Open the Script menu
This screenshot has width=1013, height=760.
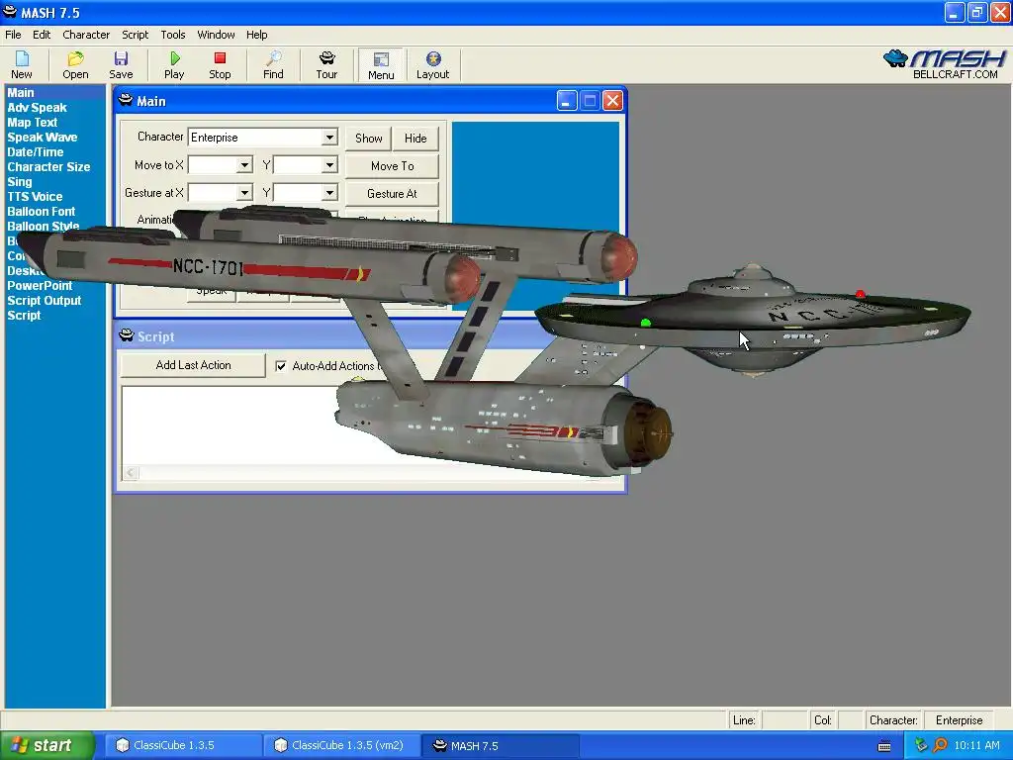[x=135, y=35]
